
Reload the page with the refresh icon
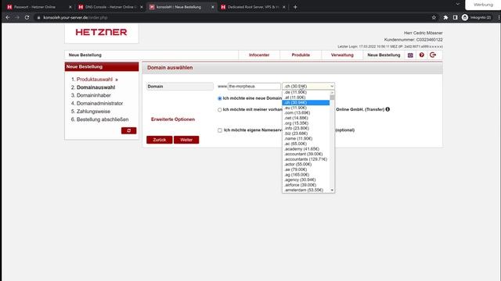click(27, 17)
